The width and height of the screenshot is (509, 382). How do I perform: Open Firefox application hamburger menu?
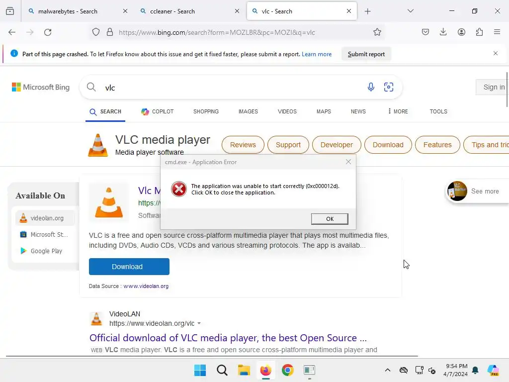pos(497,32)
